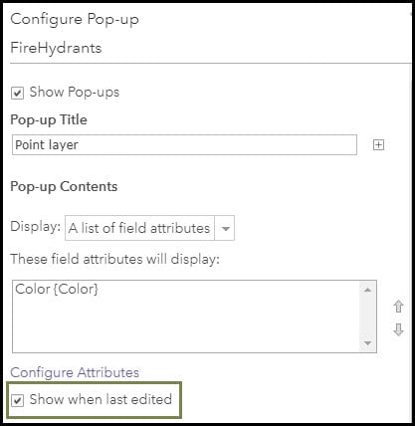This screenshot has width=415, height=426.
Task: Click the attribute list's scroll down arrow
Action: [367, 342]
